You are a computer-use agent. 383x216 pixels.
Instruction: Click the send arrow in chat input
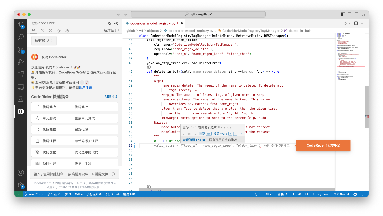point(114,174)
